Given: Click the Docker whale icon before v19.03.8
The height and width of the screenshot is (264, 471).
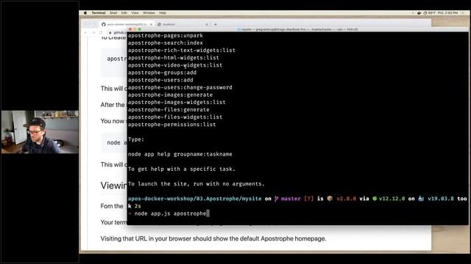Looking at the screenshot, I should pos(421,199).
